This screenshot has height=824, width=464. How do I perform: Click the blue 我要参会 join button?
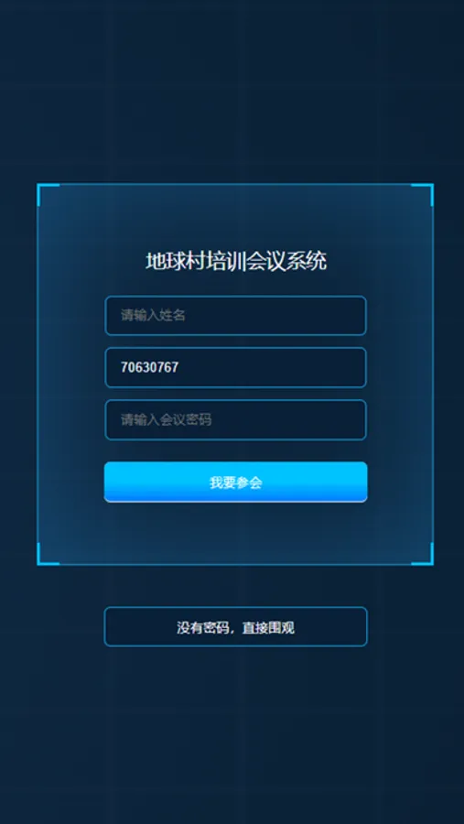click(x=235, y=482)
